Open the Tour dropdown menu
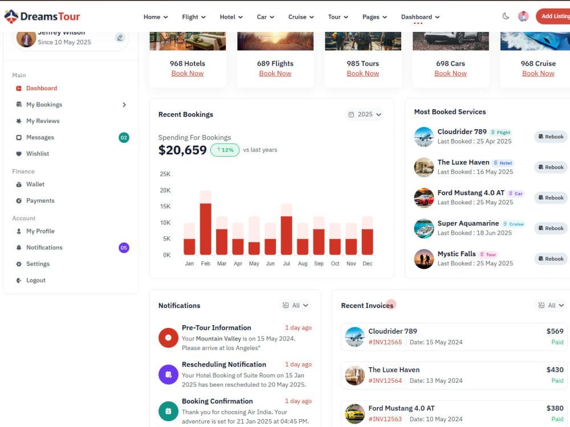570x427 pixels. pyautogui.click(x=338, y=17)
